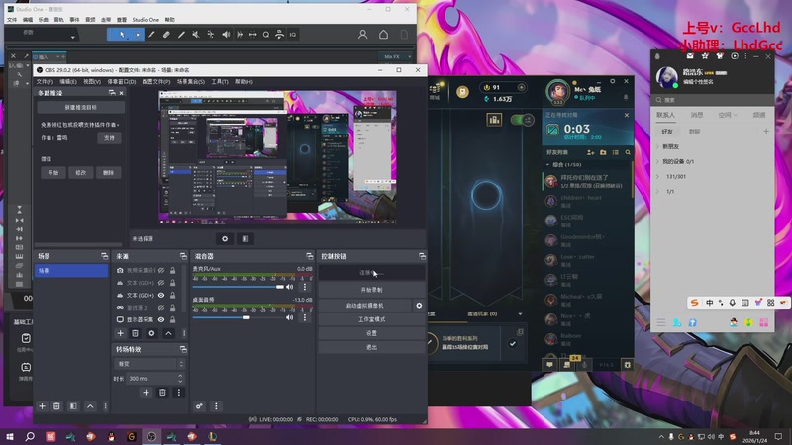Open 麦克风/Aux channel three-dot menu
Screen dimensions: 792x445
(305, 287)
